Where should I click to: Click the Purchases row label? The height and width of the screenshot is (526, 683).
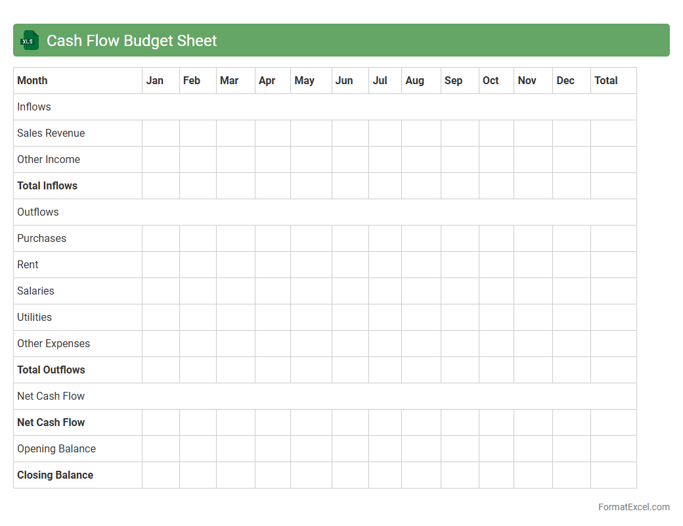tap(42, 239)
